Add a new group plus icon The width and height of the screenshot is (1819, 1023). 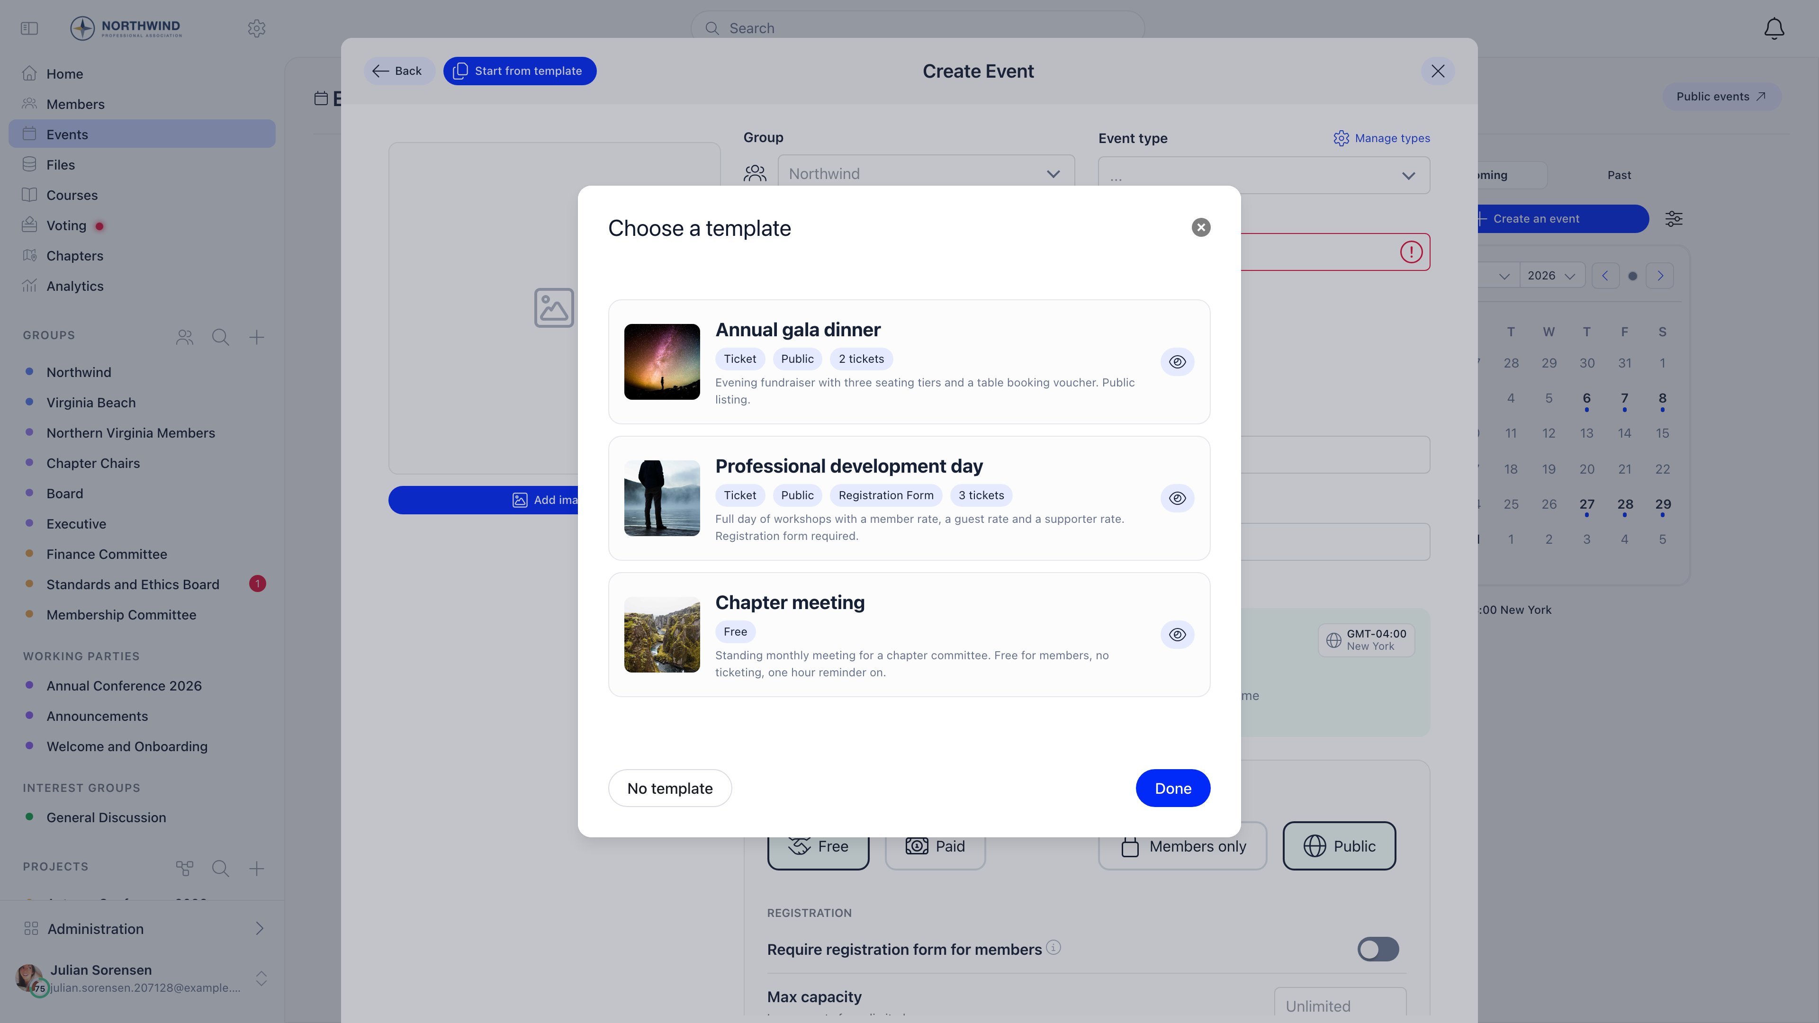coord(256,337)
